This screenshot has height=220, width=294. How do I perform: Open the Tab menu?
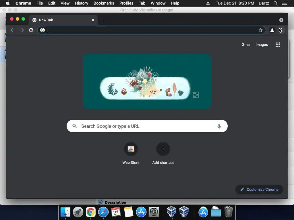[x=142, y=3]
